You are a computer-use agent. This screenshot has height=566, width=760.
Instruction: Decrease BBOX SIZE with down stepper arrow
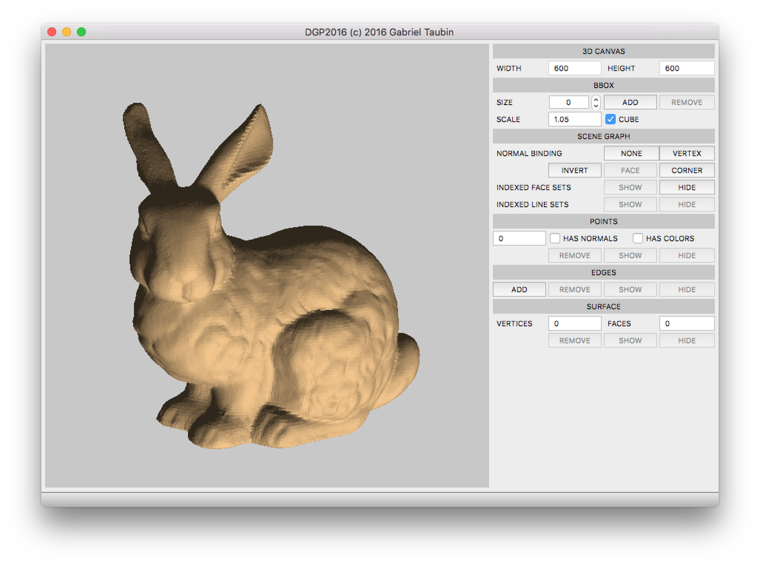pyautogui.click(x=596, y=106)
